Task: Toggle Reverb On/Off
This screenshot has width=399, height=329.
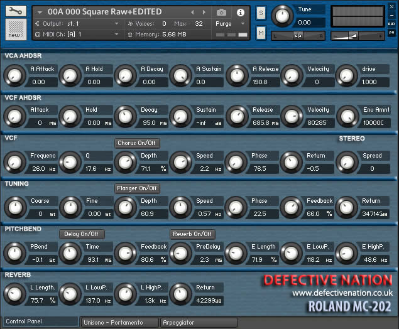Action: pos(192,234)
